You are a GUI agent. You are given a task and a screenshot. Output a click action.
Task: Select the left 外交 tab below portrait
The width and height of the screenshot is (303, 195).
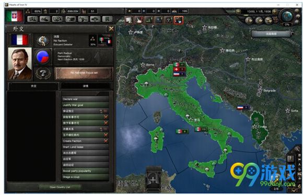(33, 86)
